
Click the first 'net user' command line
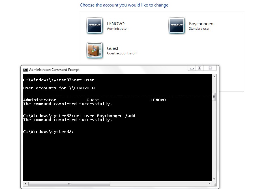59,80
